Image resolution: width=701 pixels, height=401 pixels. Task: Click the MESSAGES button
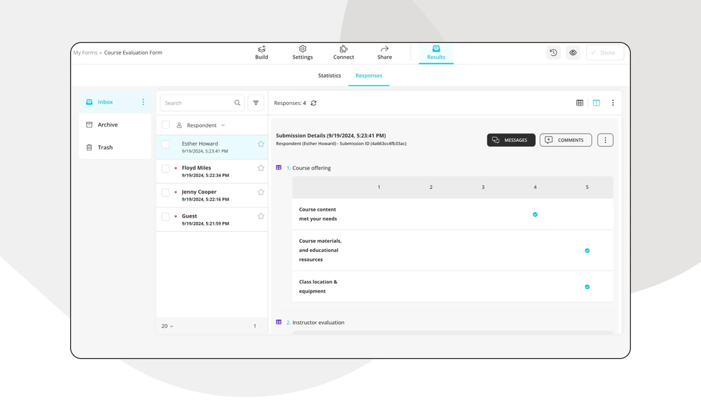point(510,140)
